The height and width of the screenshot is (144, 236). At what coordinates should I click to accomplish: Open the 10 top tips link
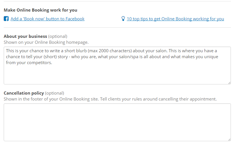pos(175,19)
